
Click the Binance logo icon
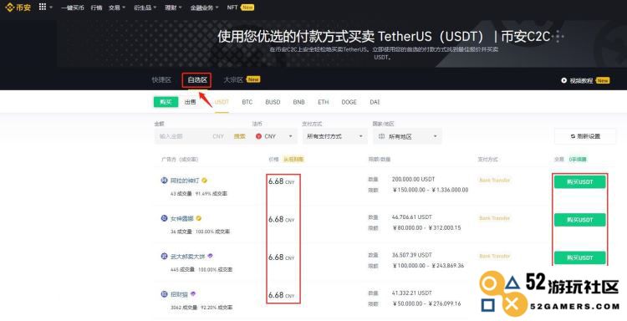point(10,8)
